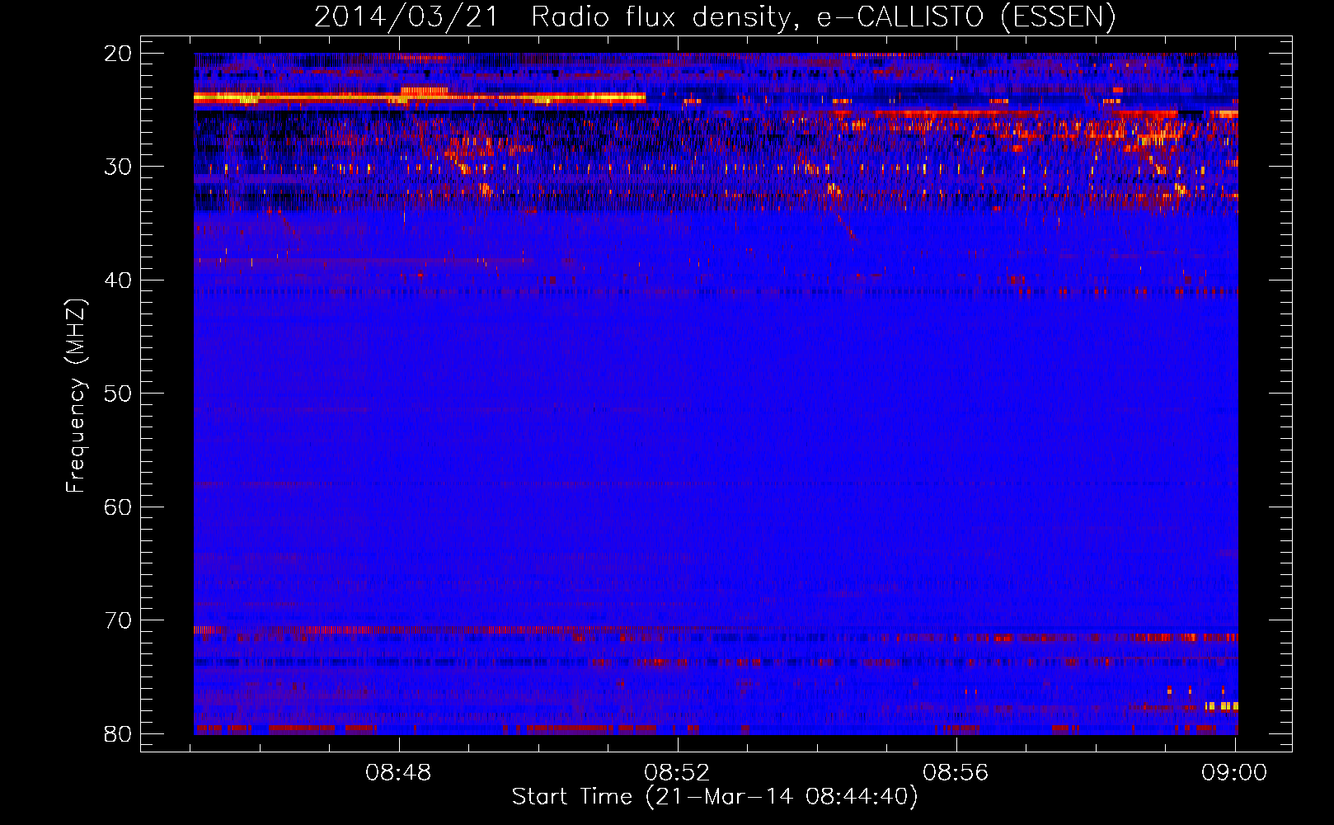
Task: Click the 08:48 time tick label
Action: pyautogui.click(x=399, y=773)
